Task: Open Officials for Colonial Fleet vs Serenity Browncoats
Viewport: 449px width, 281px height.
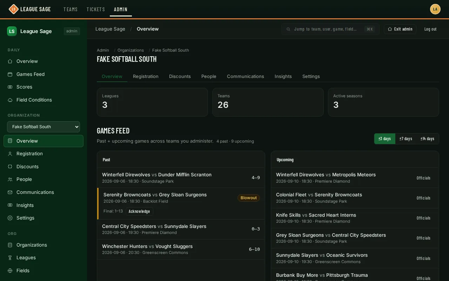Action: 423,198
